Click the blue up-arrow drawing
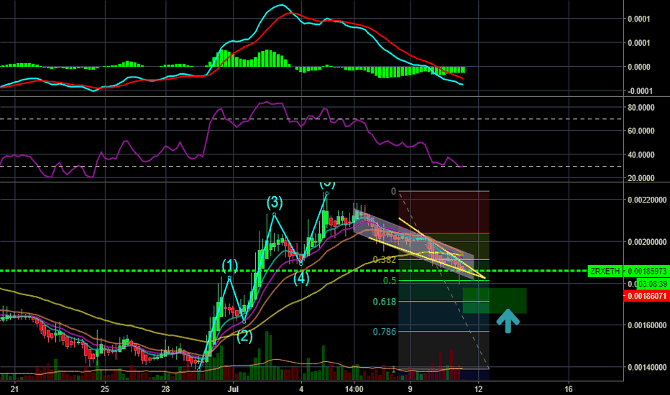The height and width of the screenshot is (395, 670). tap(508, 321)
